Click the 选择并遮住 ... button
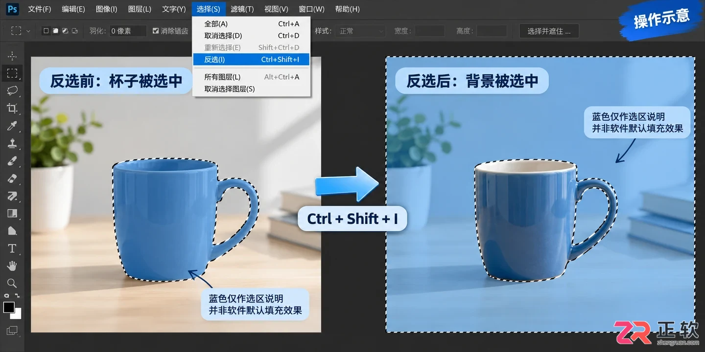The height and width of the screenshot is (352, 705). [549, 31]
